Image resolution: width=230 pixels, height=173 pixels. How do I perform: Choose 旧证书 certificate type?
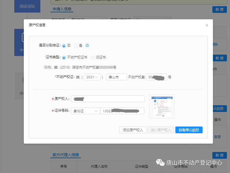[92, 57]
